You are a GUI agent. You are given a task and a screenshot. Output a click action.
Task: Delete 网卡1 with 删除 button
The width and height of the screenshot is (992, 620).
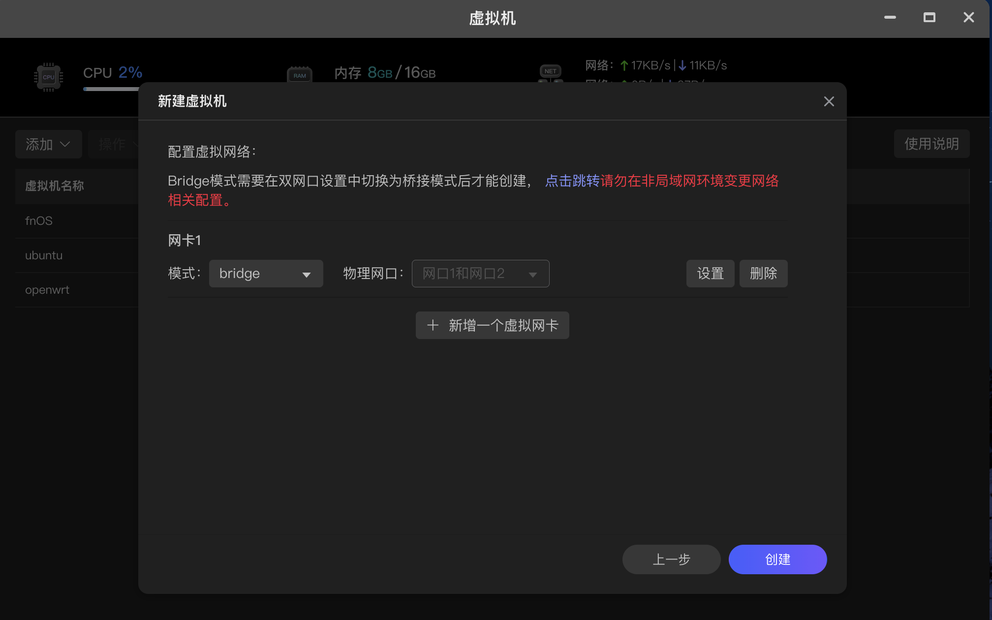(763, 274)
